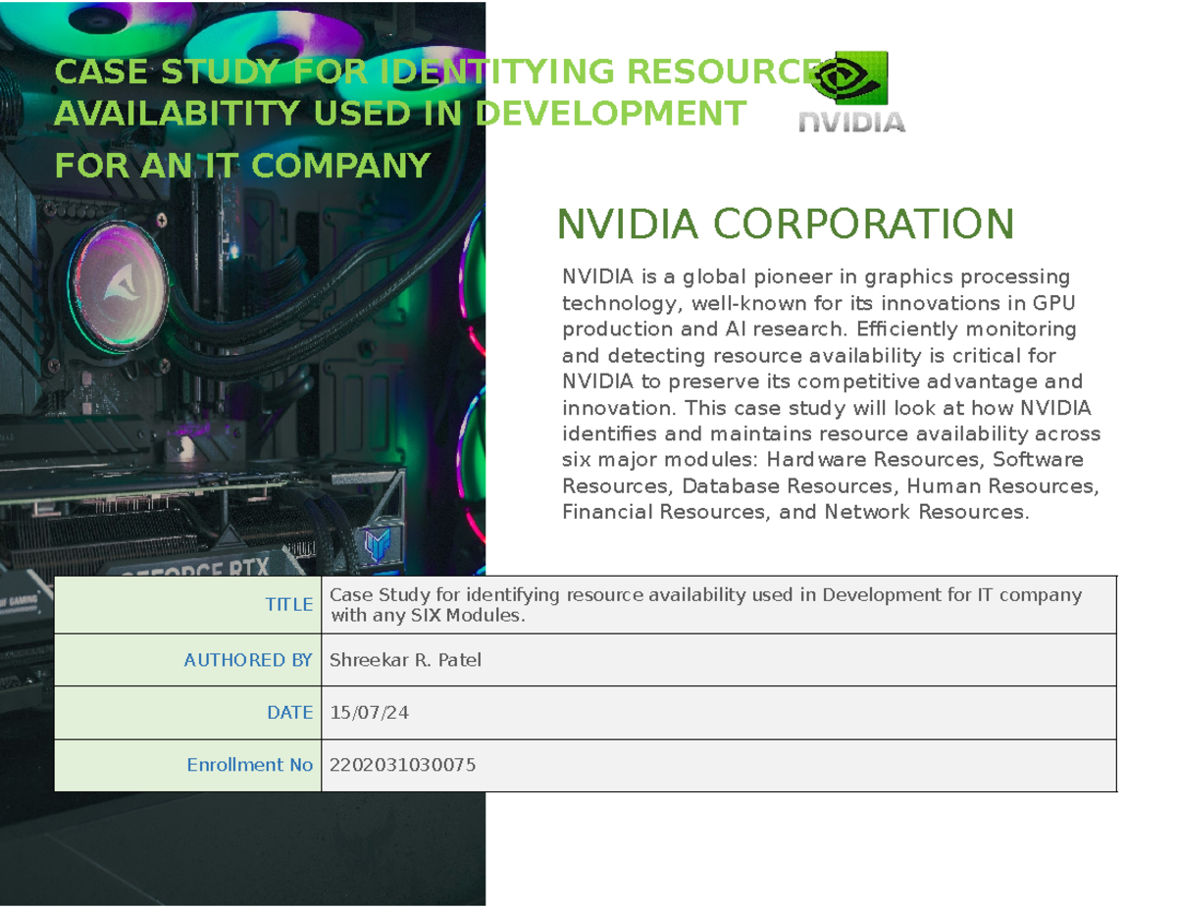The height and width of the screenshot is (909, 1177).
Task: Click the gaming PC cover photo
Action: coord(243,453)
